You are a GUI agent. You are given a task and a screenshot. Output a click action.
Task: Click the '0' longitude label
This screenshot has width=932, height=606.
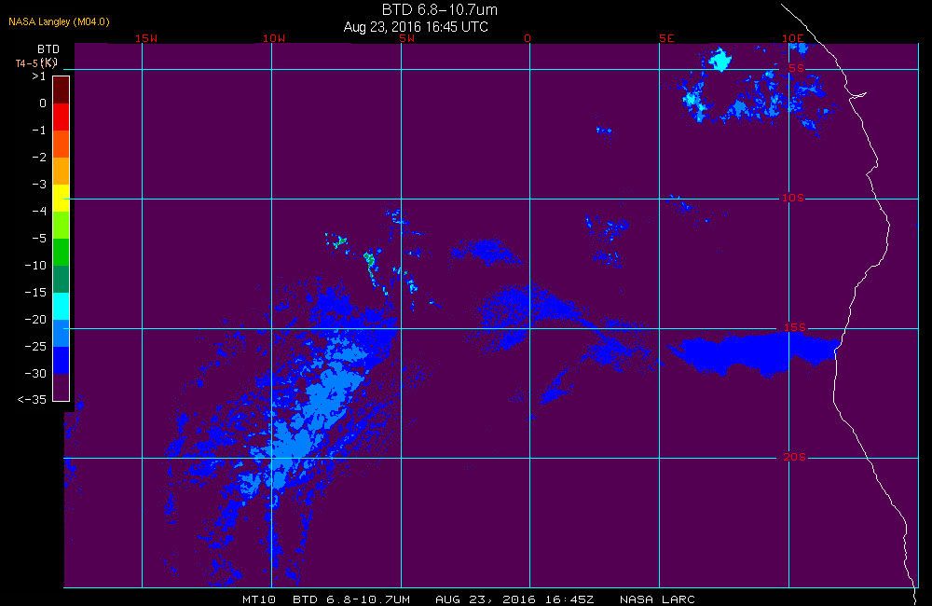(x=528, y=38)
